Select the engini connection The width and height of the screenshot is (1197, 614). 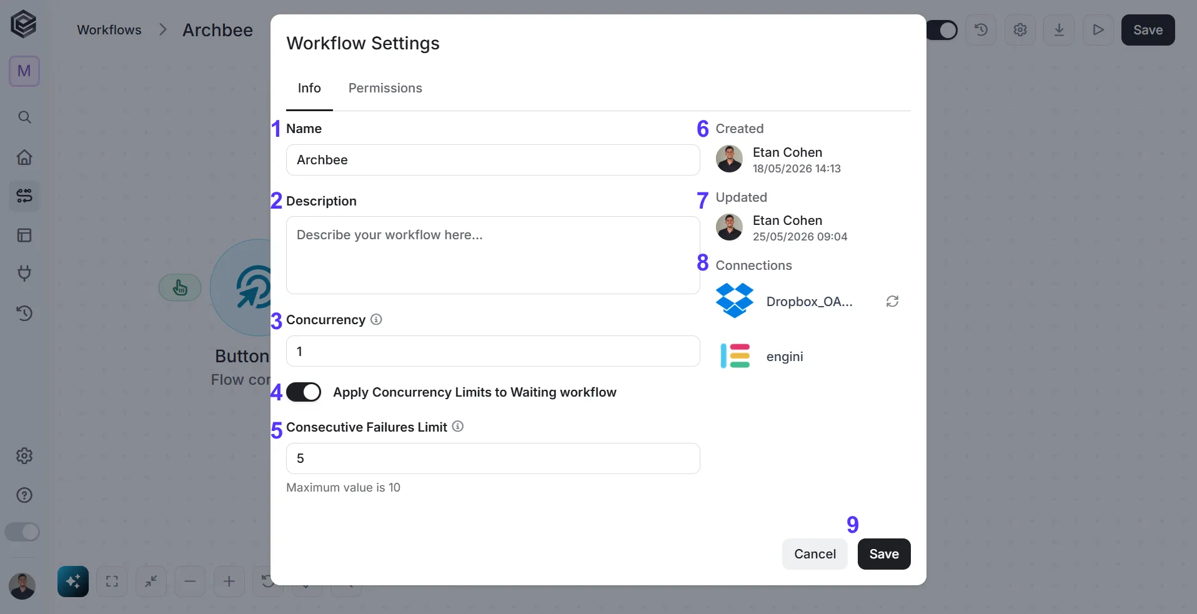point(785,357)
